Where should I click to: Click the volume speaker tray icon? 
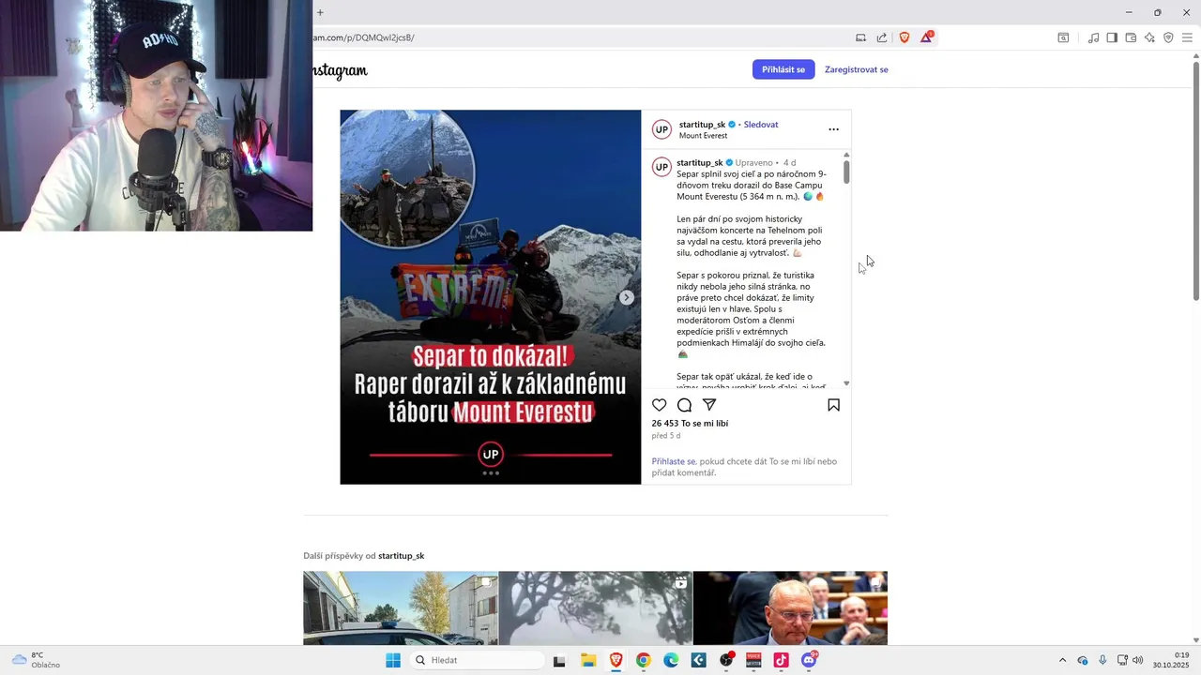[x=1138, y=660]
